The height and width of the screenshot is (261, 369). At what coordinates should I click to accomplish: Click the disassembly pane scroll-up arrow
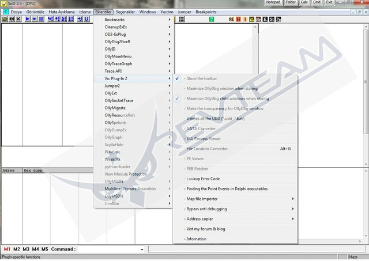click(x=255, y=27)
